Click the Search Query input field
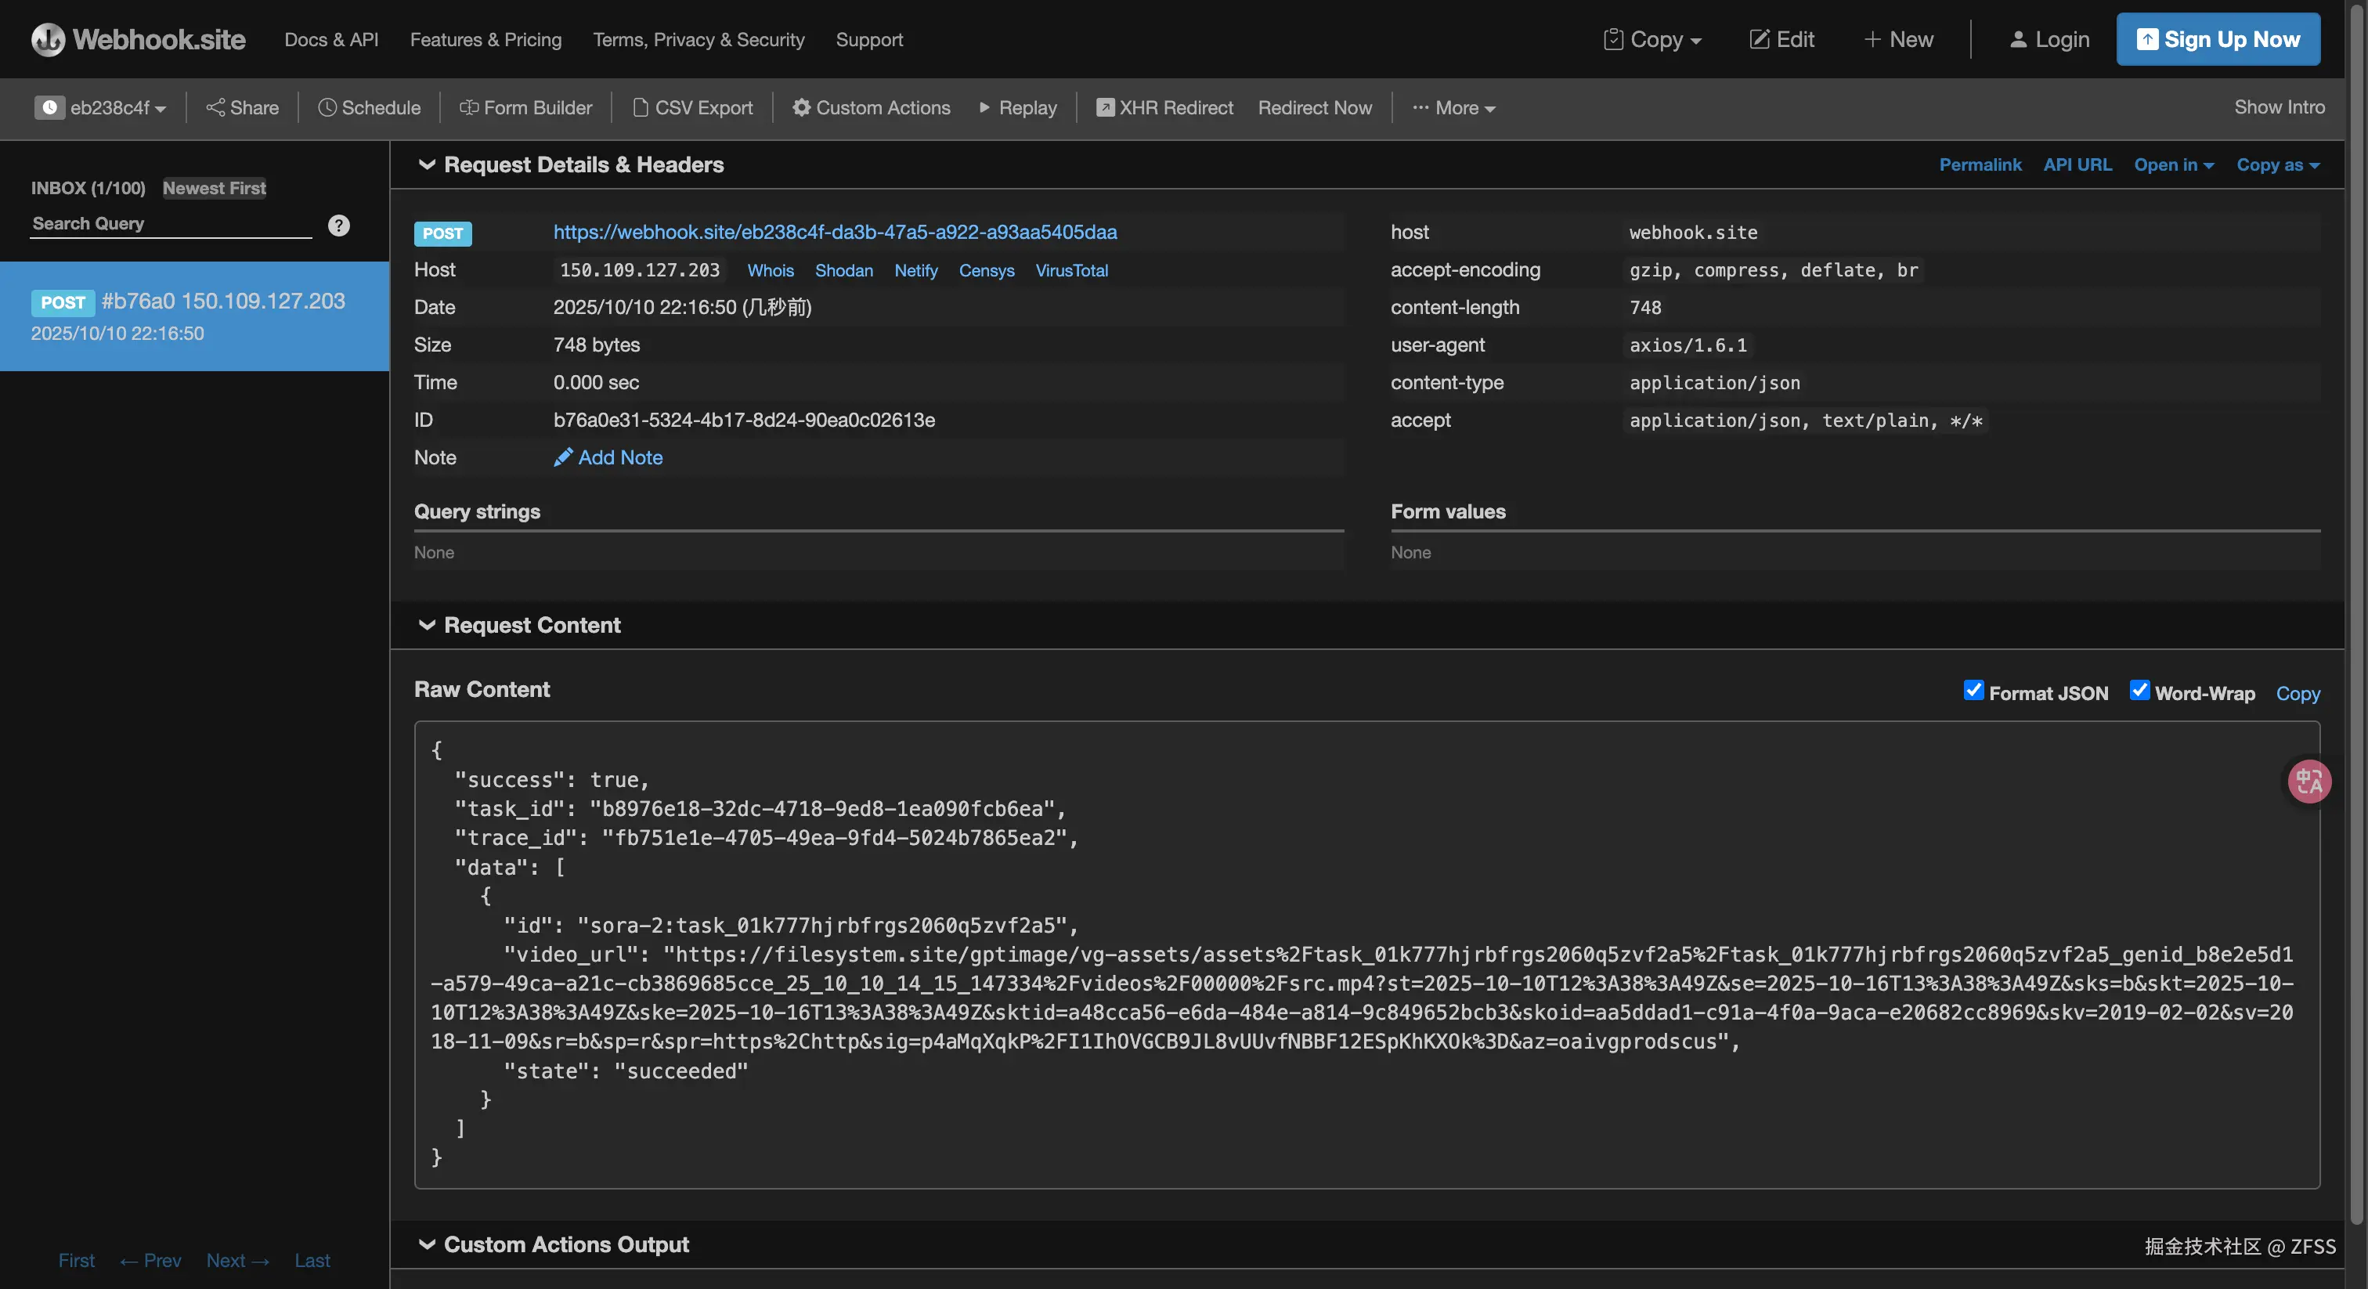The height and width of the screenshot is (1289, 2368). click(x=170, y=223)
